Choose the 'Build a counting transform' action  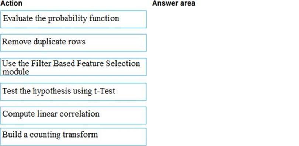tap(73, 137)
